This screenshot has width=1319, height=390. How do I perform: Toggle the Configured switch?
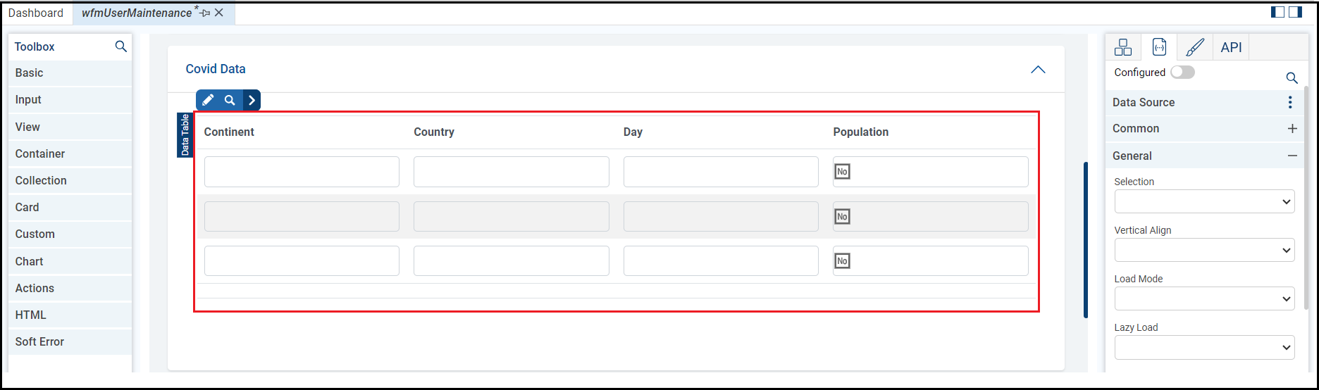[x=1182, y=73]
